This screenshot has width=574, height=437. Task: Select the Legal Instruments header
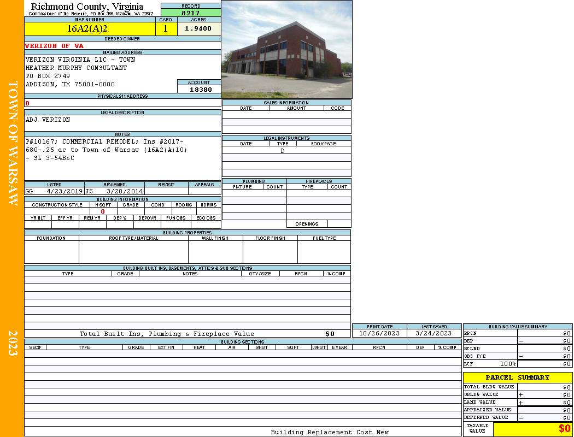click(286, 138)
